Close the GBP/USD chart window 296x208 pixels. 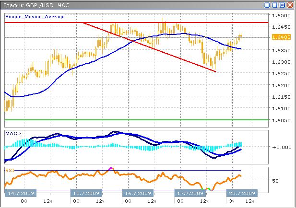(289, 5)
